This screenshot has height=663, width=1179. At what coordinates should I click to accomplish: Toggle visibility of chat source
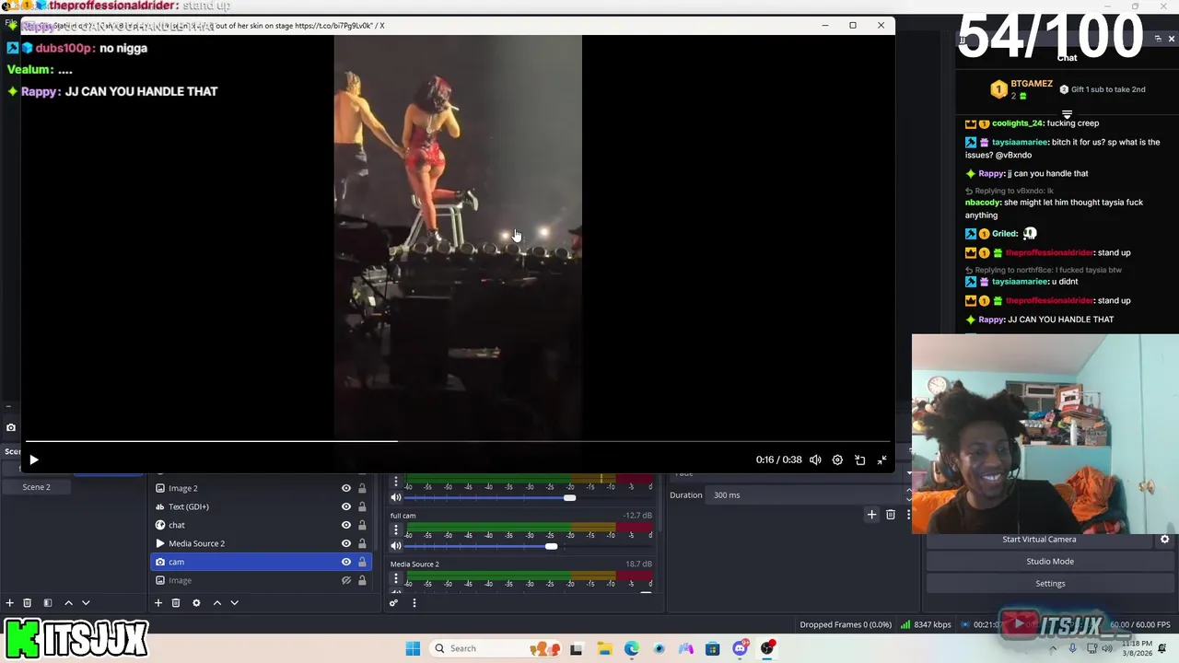tap(346, 525)
